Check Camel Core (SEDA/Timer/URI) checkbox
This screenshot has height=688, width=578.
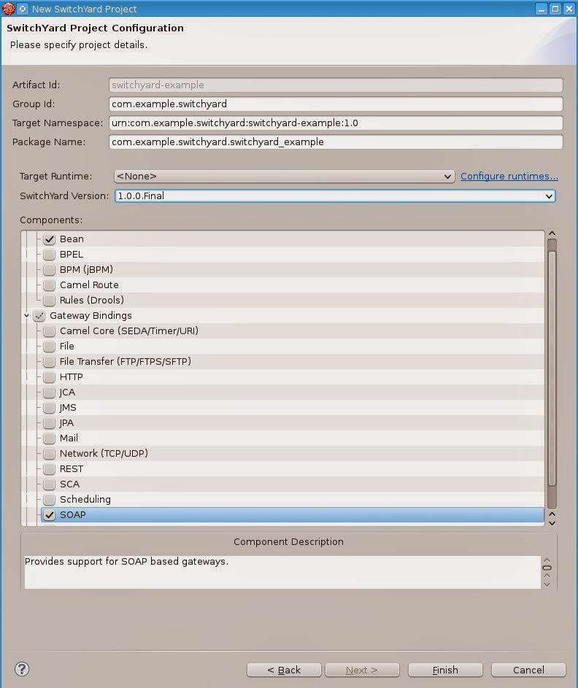click(49, 331)
